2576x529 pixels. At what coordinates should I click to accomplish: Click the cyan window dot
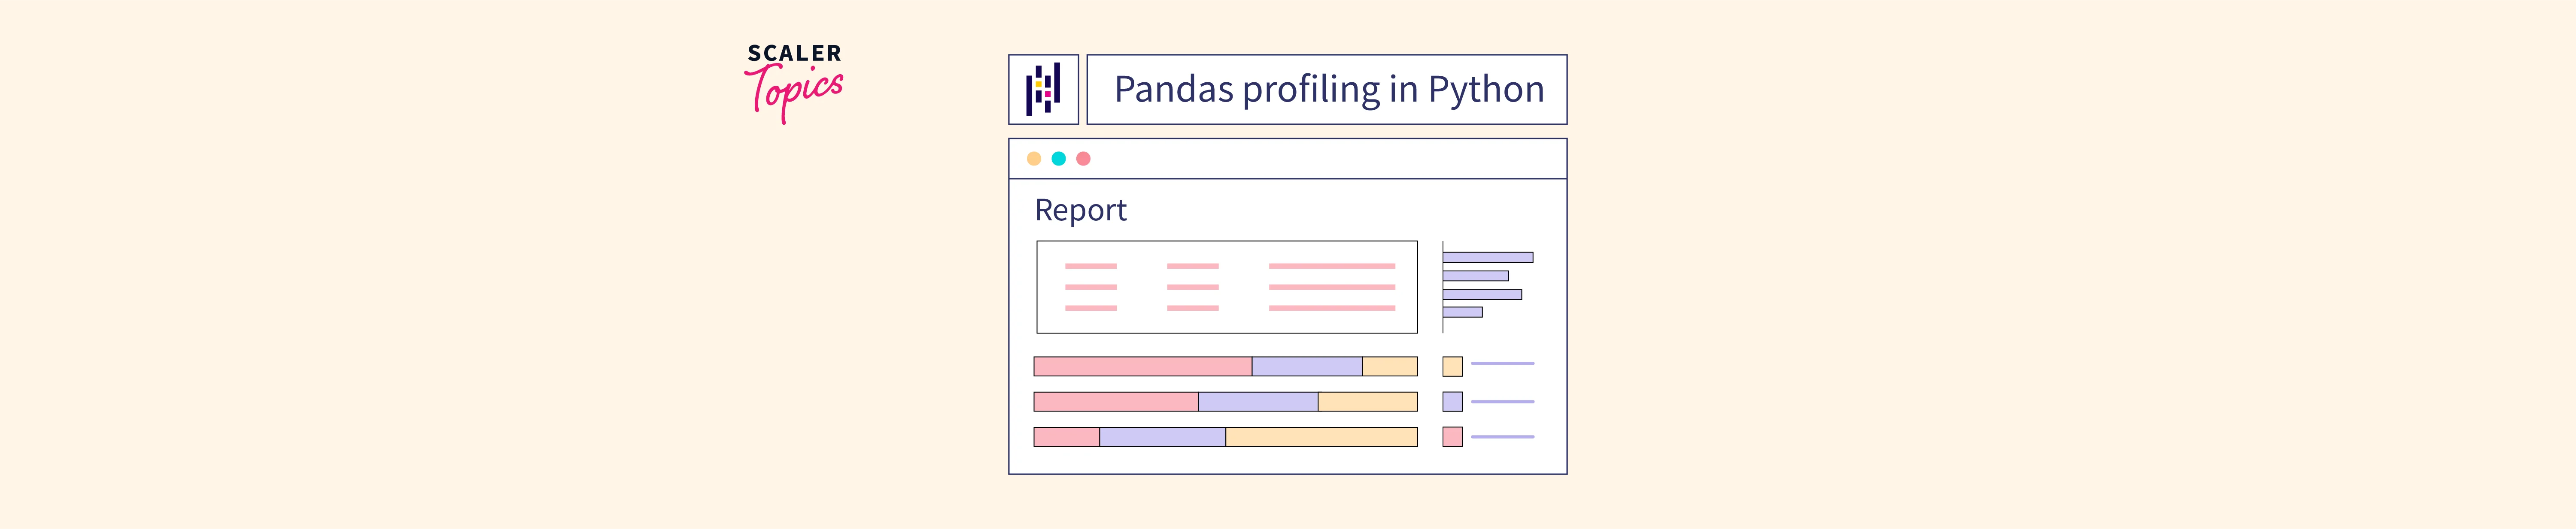coord(1058,159)
